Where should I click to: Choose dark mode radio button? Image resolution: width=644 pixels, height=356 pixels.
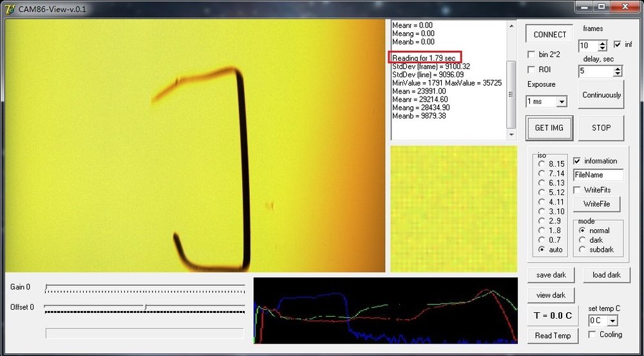tap(582, 239)
